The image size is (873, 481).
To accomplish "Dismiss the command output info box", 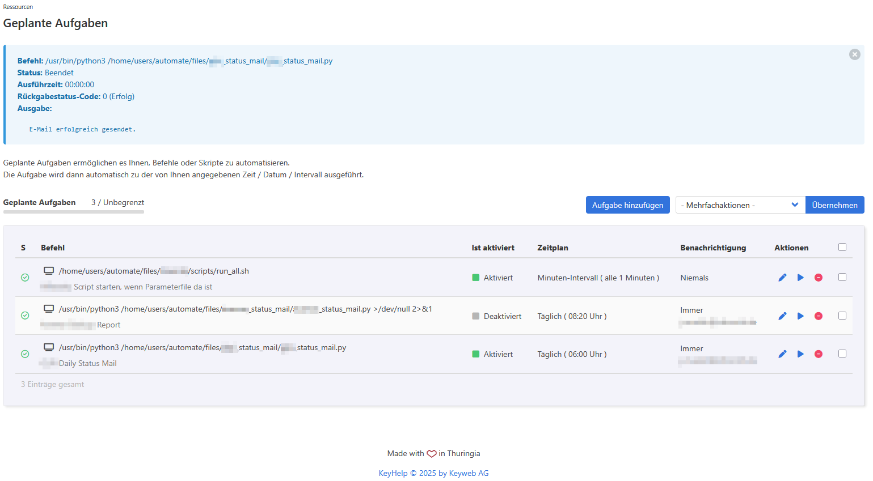I will (854, 54).
